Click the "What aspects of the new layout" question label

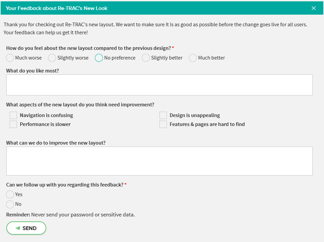click(80, 105)
